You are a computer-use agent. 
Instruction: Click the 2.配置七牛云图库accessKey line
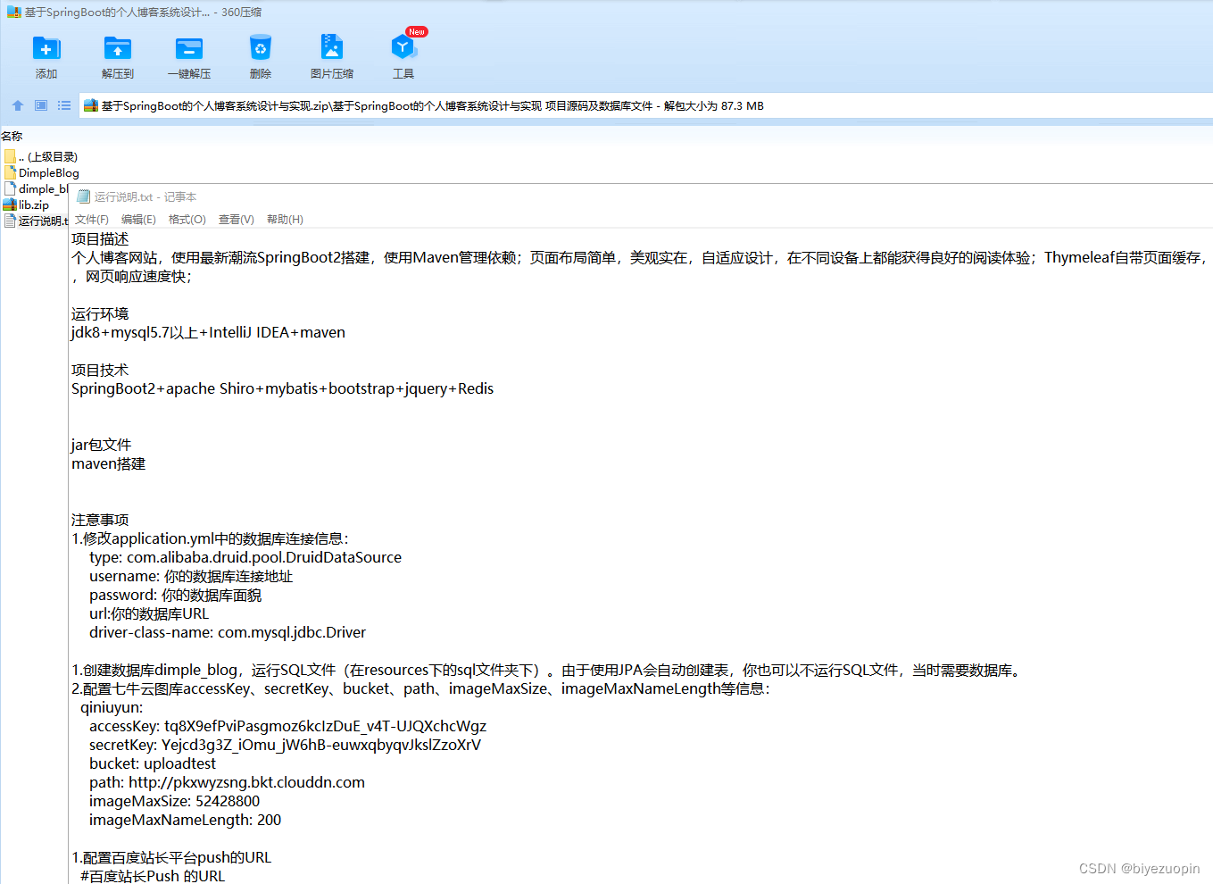coord(420,689)
